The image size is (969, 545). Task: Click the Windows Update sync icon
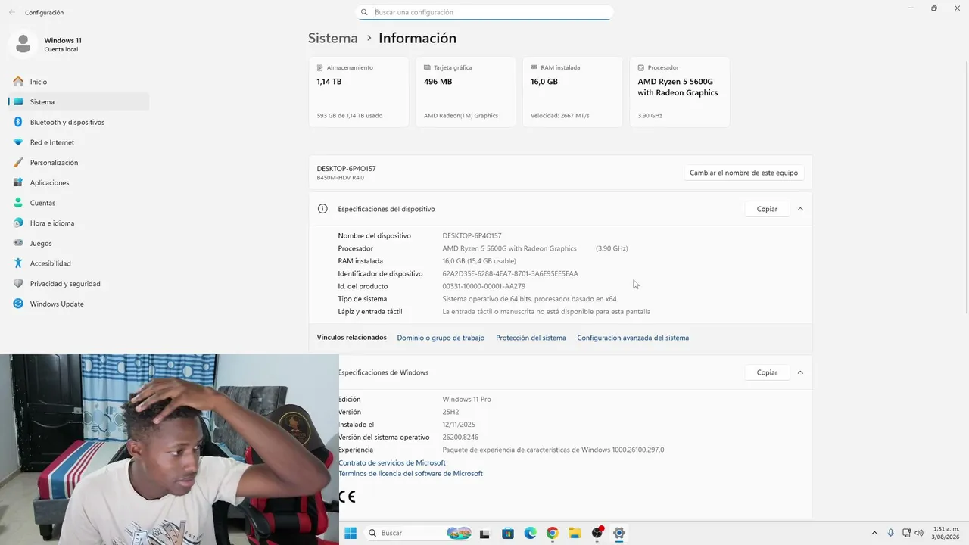[18, 304]
